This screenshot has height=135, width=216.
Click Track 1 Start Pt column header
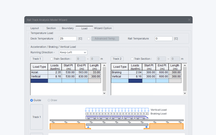[x=69, y=67]
